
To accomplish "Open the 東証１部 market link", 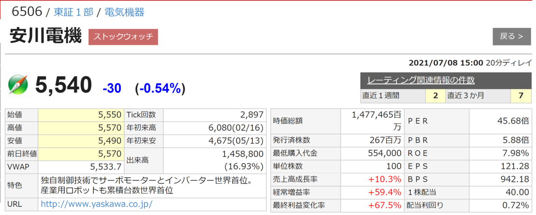I will point(73,12).
